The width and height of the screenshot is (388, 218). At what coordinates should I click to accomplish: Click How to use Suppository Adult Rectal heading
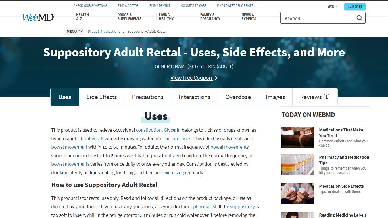point(104,185)
